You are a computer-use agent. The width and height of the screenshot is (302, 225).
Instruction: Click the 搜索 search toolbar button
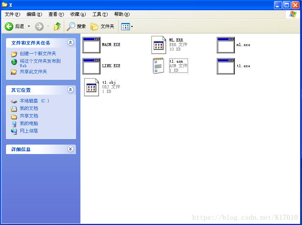[x=76, y=26]
